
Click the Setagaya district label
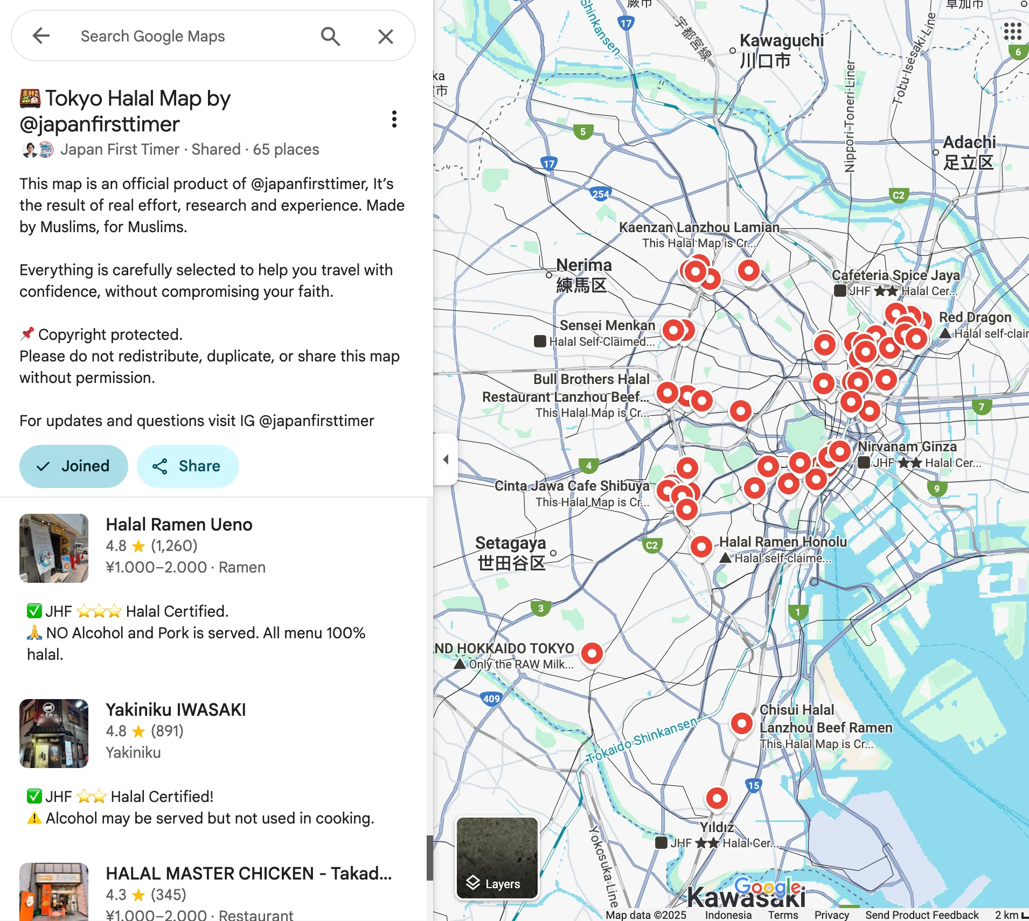point(511,553)
